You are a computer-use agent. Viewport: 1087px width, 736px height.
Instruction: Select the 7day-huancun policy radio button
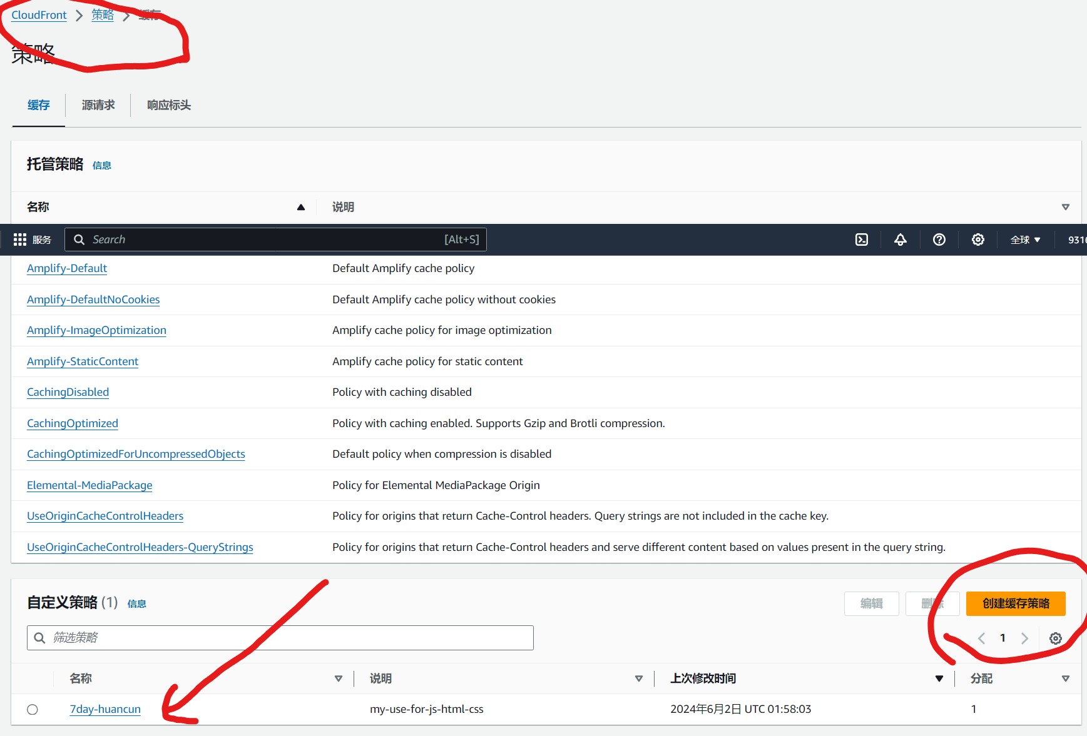pyautogui.click(x=33, y=710)
